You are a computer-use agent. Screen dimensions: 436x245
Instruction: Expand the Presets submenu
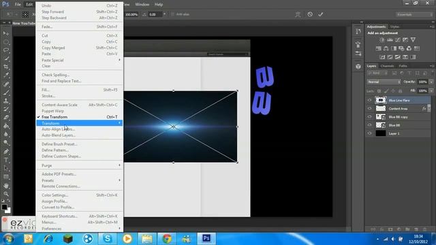80,180
